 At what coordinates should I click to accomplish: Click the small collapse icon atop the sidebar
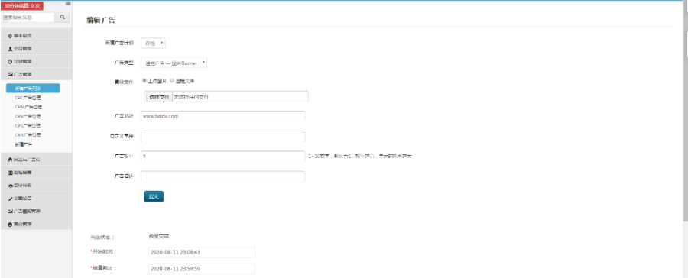coord(68,4)
